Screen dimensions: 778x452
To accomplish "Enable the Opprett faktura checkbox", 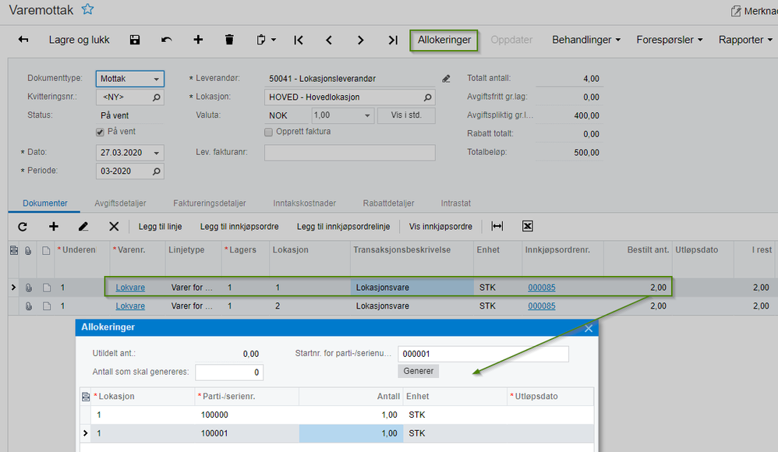I will tap(269, 132).
